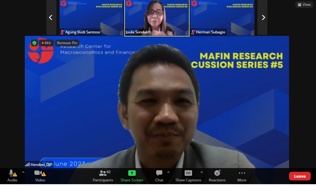Click the REC recording indicator
This screenshot has width=316, height=186.
[46, 43]
